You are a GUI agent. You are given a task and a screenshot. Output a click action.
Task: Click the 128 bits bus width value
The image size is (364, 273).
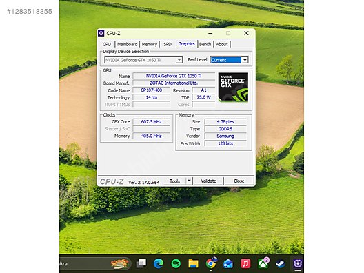click(225, 143)
